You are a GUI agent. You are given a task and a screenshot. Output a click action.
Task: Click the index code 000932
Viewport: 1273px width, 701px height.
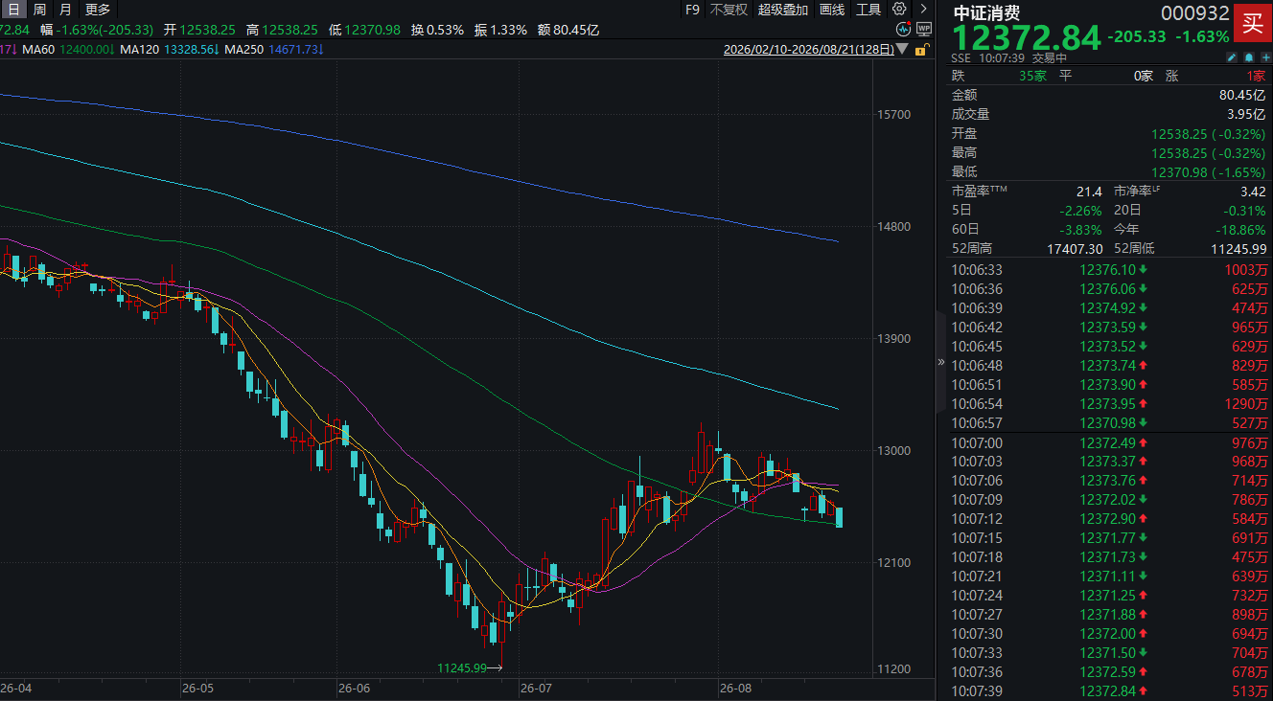1194,12
